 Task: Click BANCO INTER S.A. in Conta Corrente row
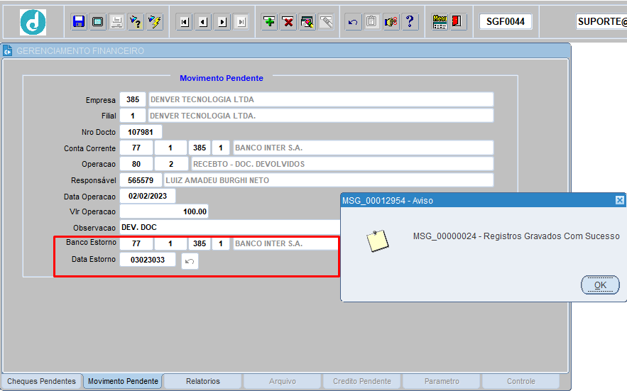[x=363, y=148]
